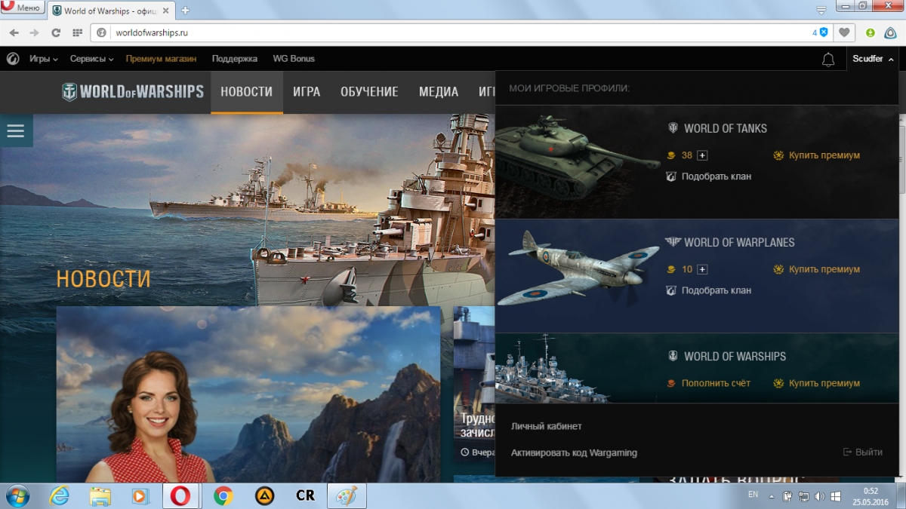Open the hamburger side menu
The width and height of the screenshot is (906, 509).
(x=16, y=130)
